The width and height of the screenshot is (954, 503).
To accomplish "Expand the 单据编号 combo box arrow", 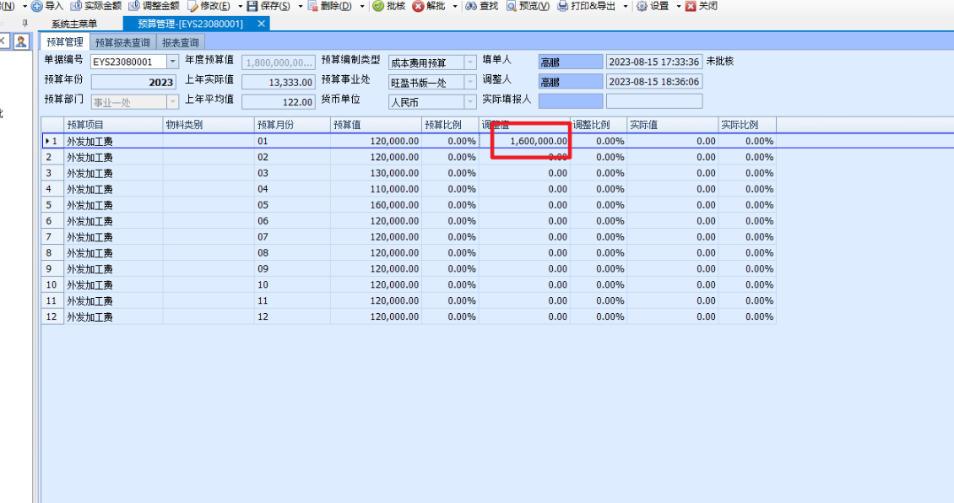I will [x=173, y=62].
